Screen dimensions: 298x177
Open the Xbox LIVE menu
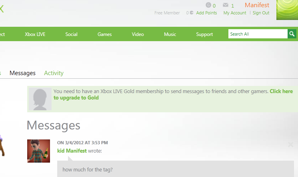tap(35, 34)
